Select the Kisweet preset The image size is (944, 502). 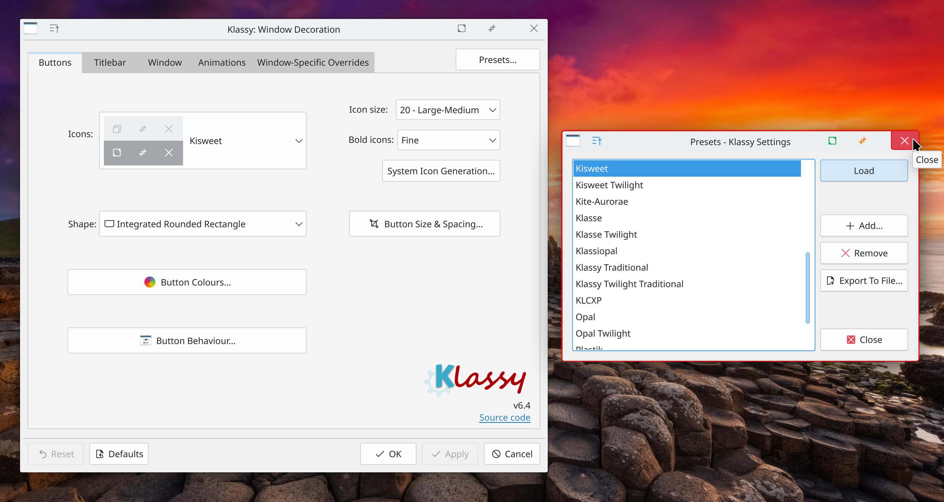point(687,168)
